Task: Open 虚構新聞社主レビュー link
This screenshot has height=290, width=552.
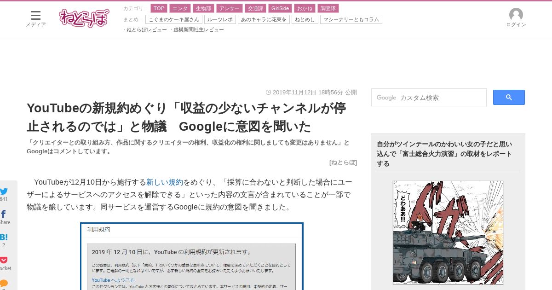Action: click(199, 29)
